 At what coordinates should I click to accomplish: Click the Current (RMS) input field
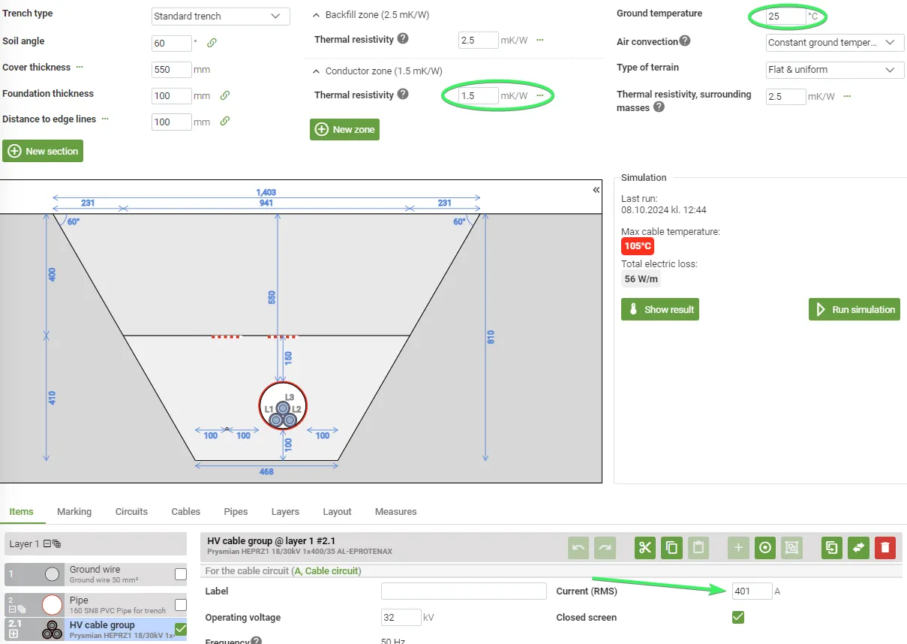[x=752, y=591]
